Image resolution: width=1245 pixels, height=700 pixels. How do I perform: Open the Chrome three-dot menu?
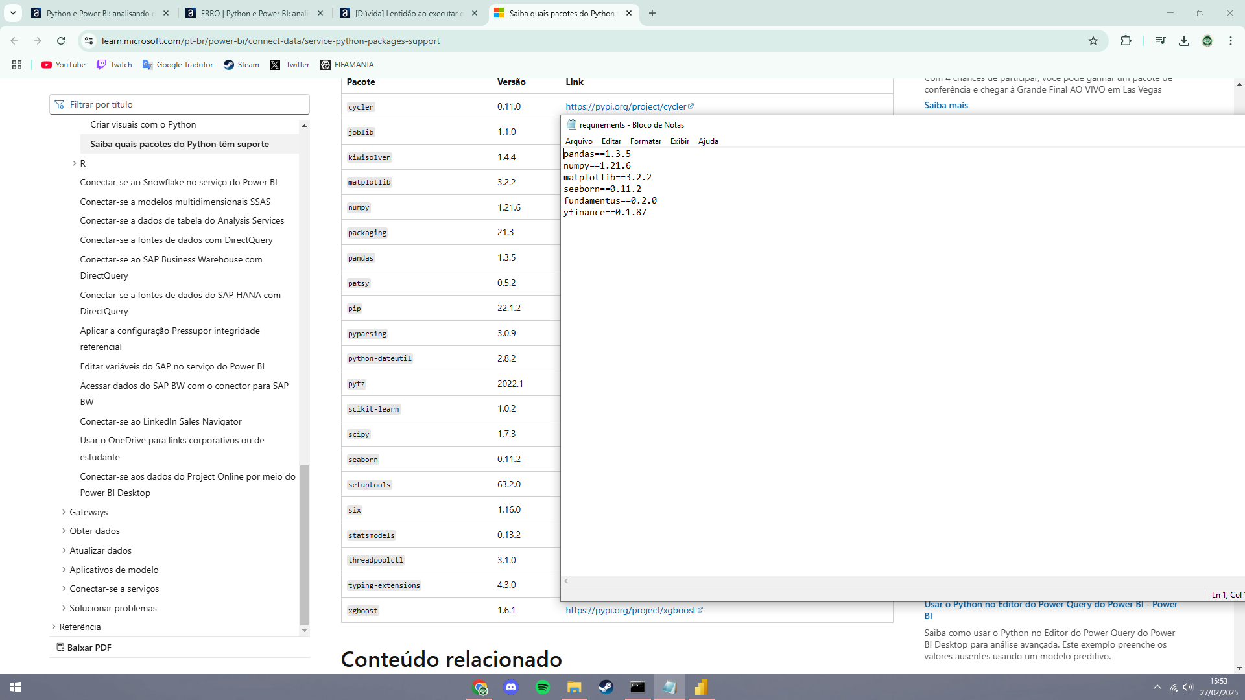[1231, 41]
